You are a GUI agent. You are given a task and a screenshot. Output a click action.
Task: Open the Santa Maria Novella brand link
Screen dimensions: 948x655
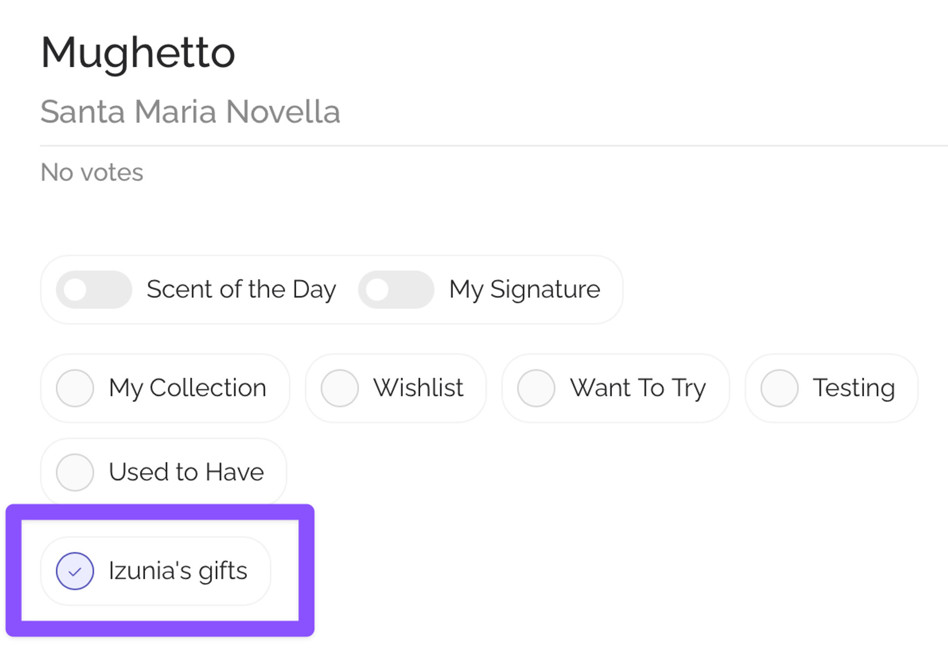pyautogui.click(x=190, y=112)
